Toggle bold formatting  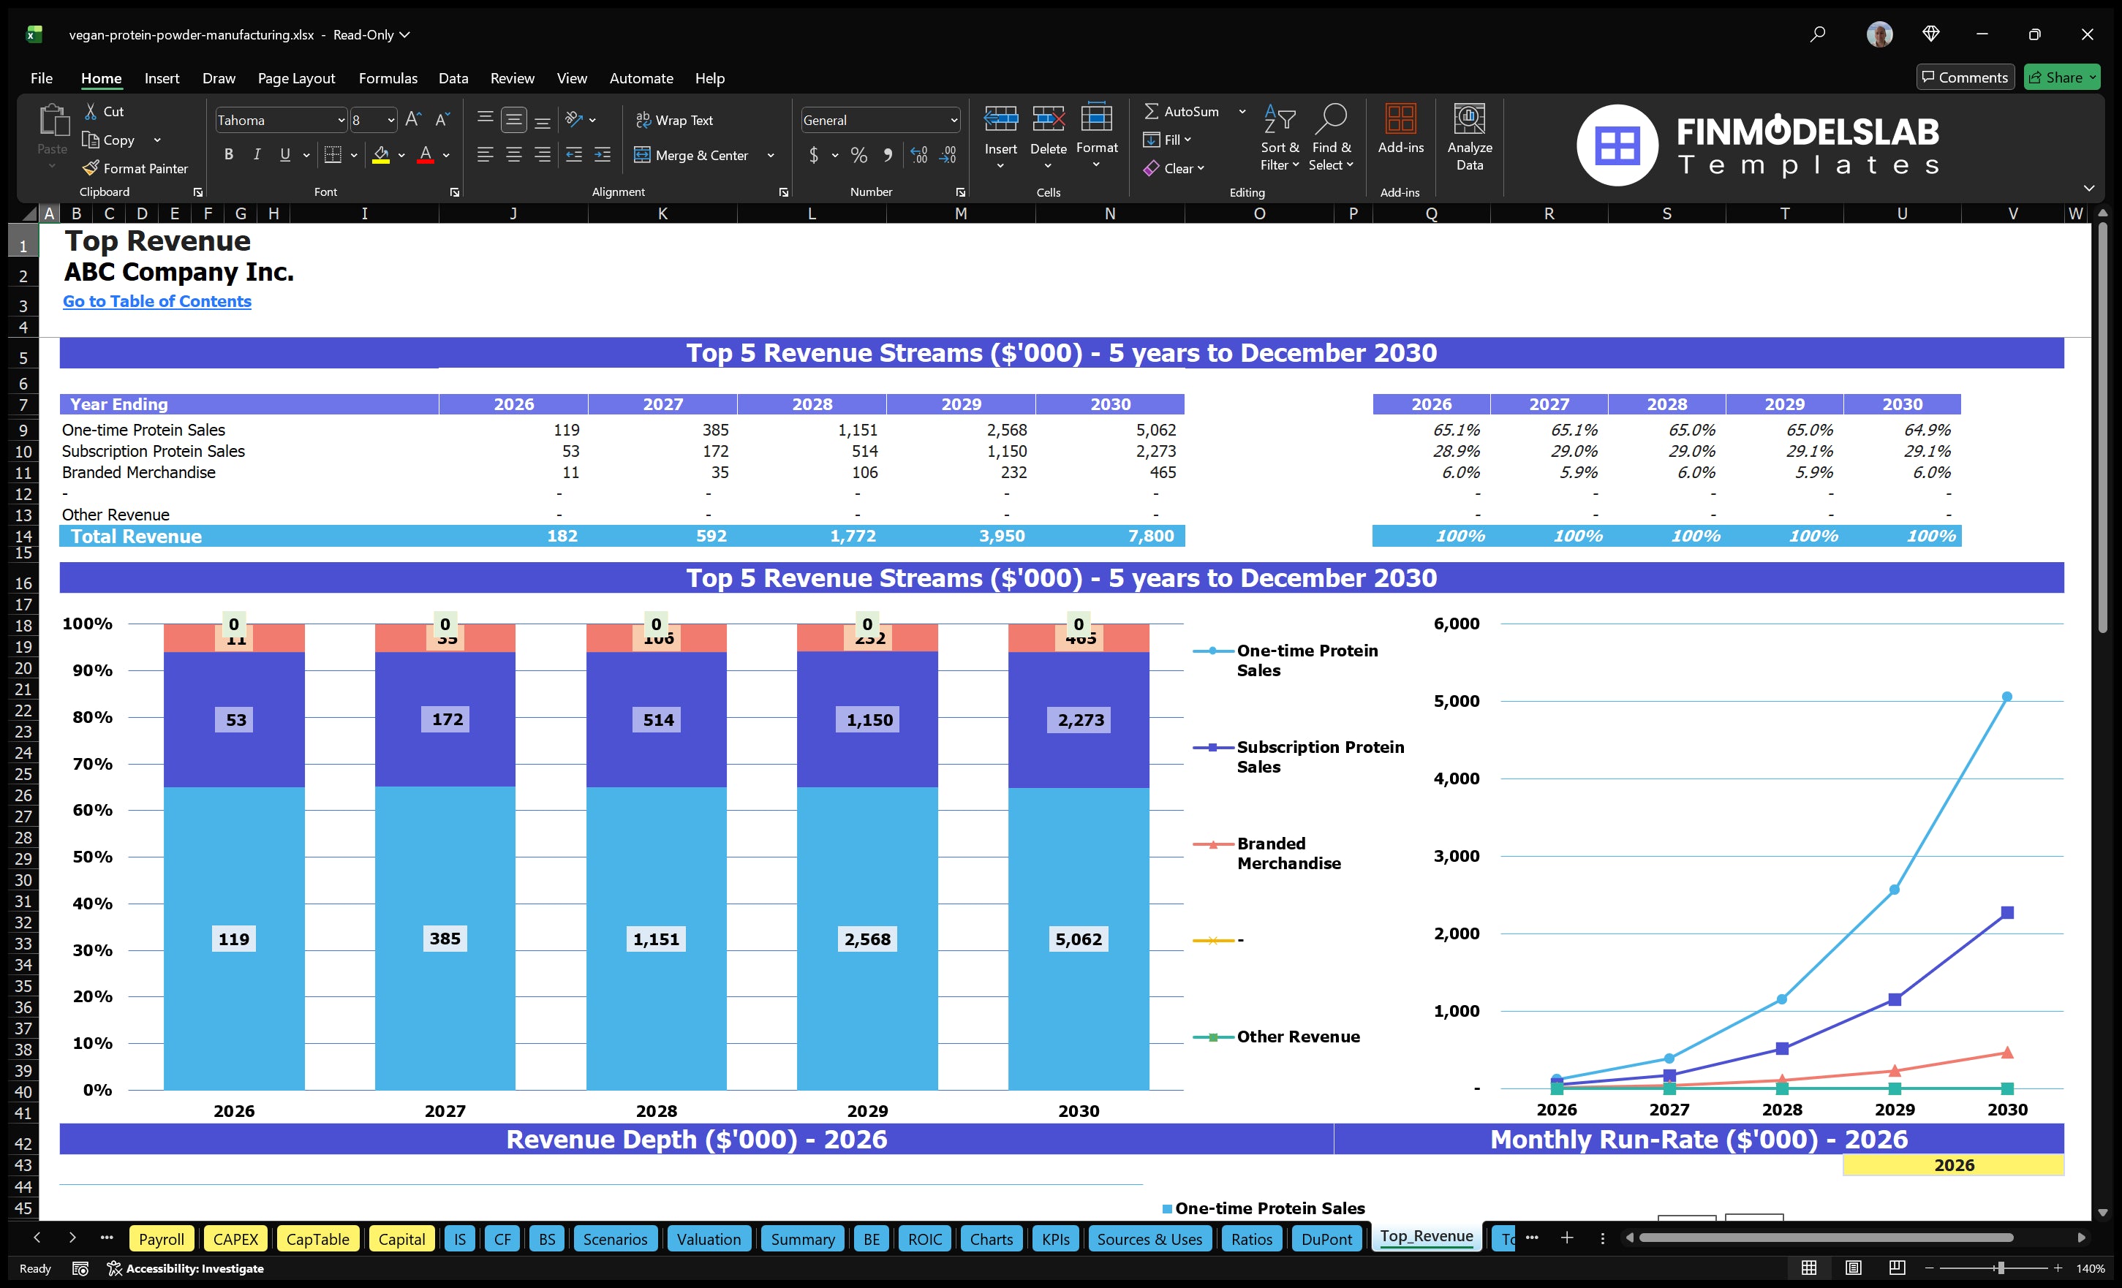click(x=228, y=154)
